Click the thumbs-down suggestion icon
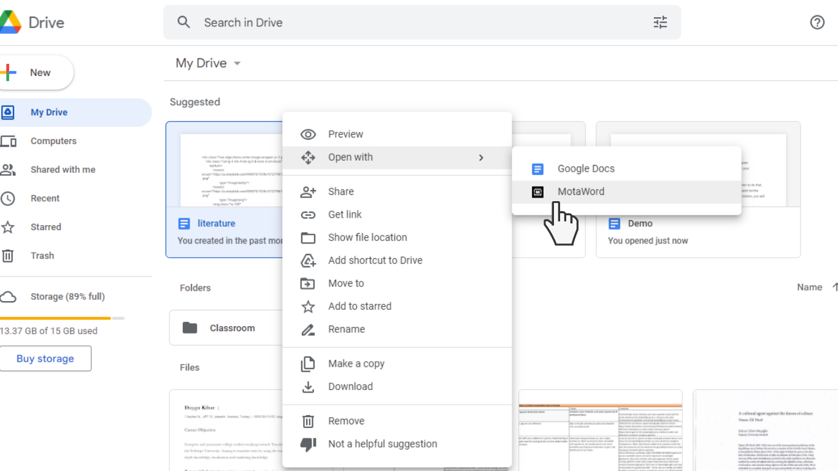Screen dimensions: 838x471 [x=308, y=444]
